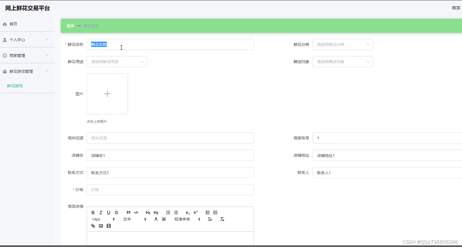This screenshot has height=247, width=462.
Task: Open the 鲜花用途 dropdown
Action: tap(117, 62)
